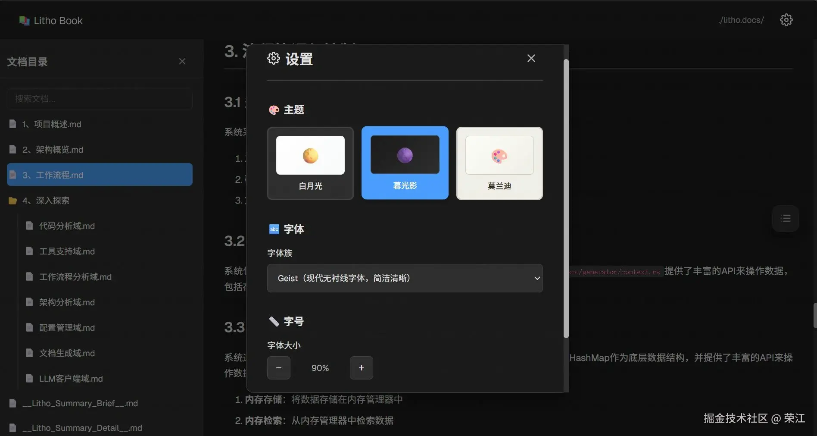
Task: Decrease font size with the minus button
Action: pyautogui.click(x=278, y=368)
